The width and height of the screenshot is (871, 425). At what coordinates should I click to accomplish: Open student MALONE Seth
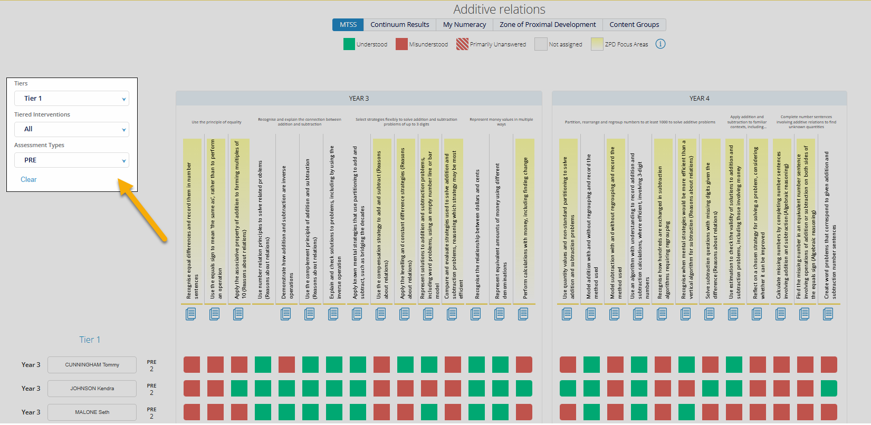click(x=92, y=412)
